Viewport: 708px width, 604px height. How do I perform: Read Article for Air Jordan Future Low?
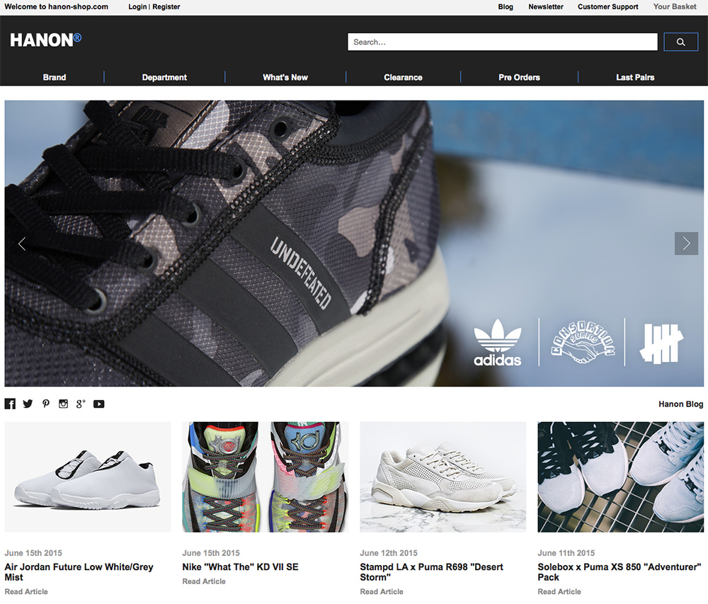(x=26, y=591)
